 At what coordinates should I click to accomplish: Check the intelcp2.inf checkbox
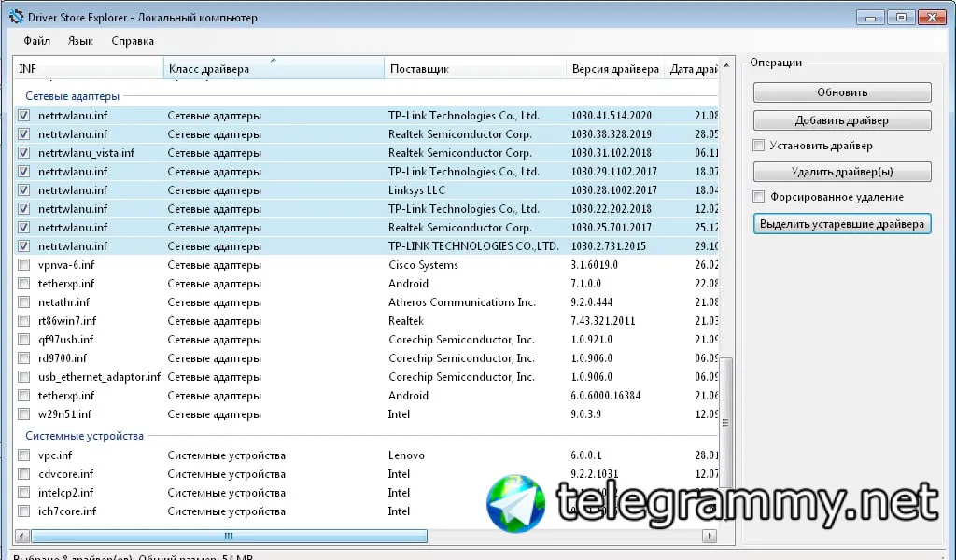(x=23, y=493)
